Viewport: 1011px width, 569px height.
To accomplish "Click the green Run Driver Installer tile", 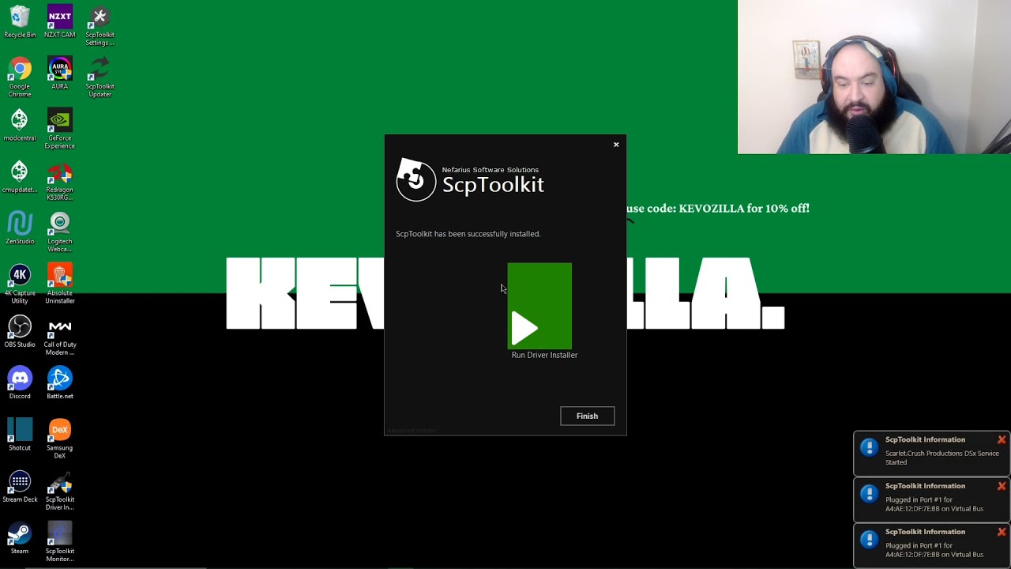I will click(x=539, y=306).
